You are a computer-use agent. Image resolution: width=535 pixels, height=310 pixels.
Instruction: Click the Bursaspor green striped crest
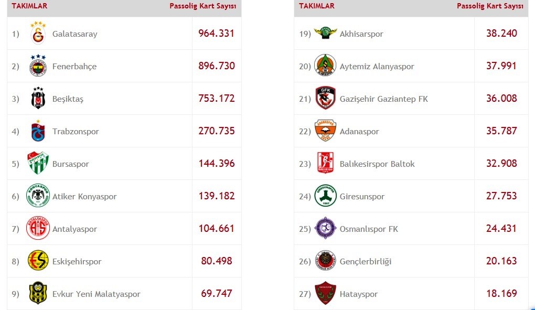click(x=38, y=163)
